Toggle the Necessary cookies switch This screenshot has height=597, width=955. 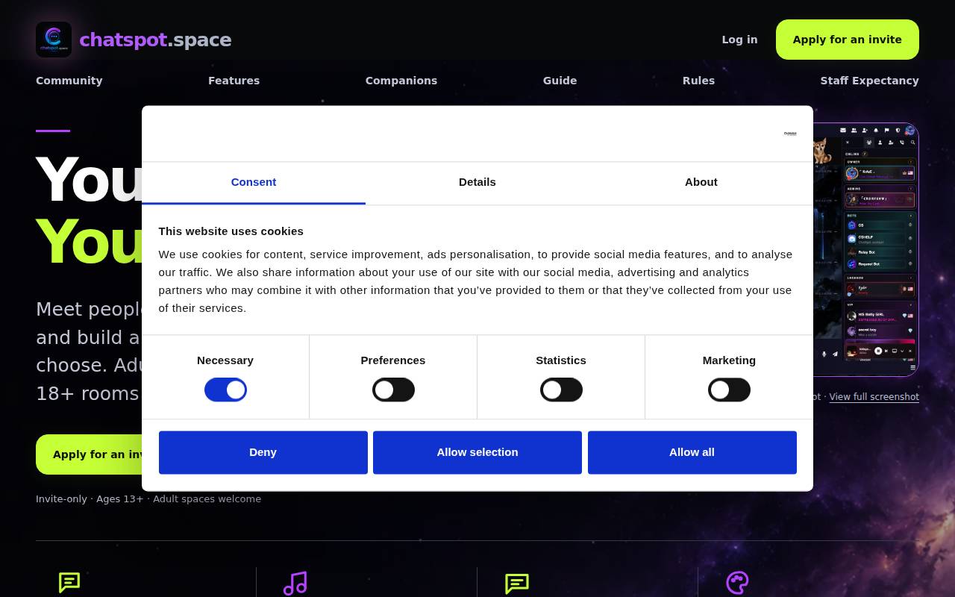pyautogui.click(x=225, y=390)
